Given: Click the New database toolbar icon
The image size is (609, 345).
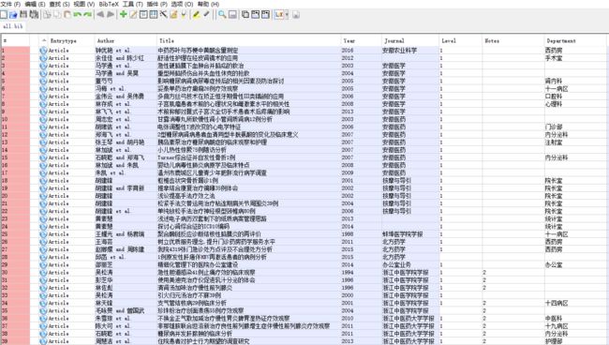Looking at the screenshot, I should pyautogui.click(x=4, y=15).
